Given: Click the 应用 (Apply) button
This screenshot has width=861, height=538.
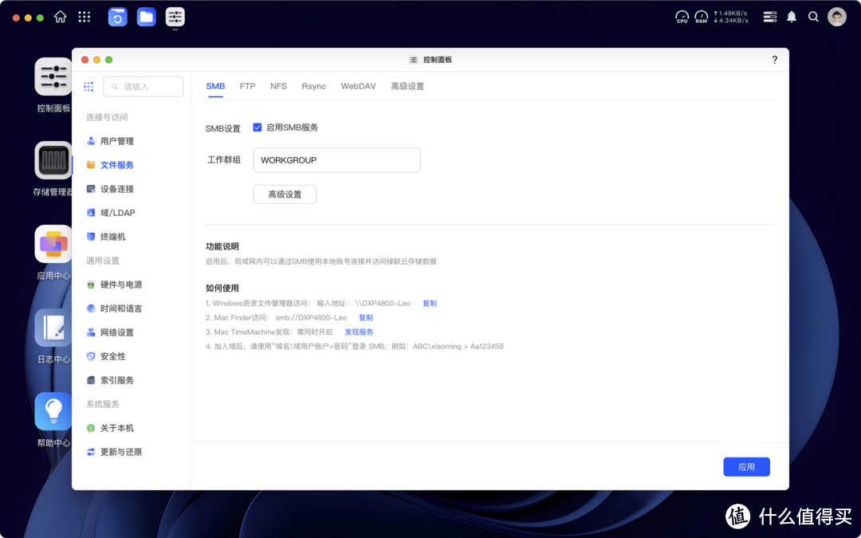Looking at the screenshot, I should tap(746, 466).
